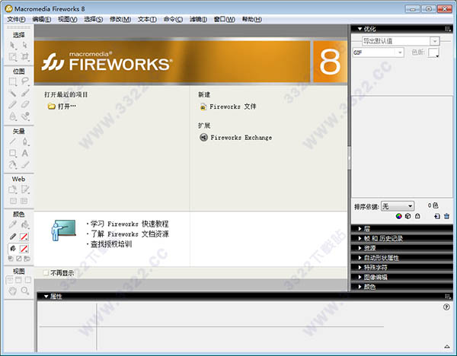Select the Freeform tool

12,165
